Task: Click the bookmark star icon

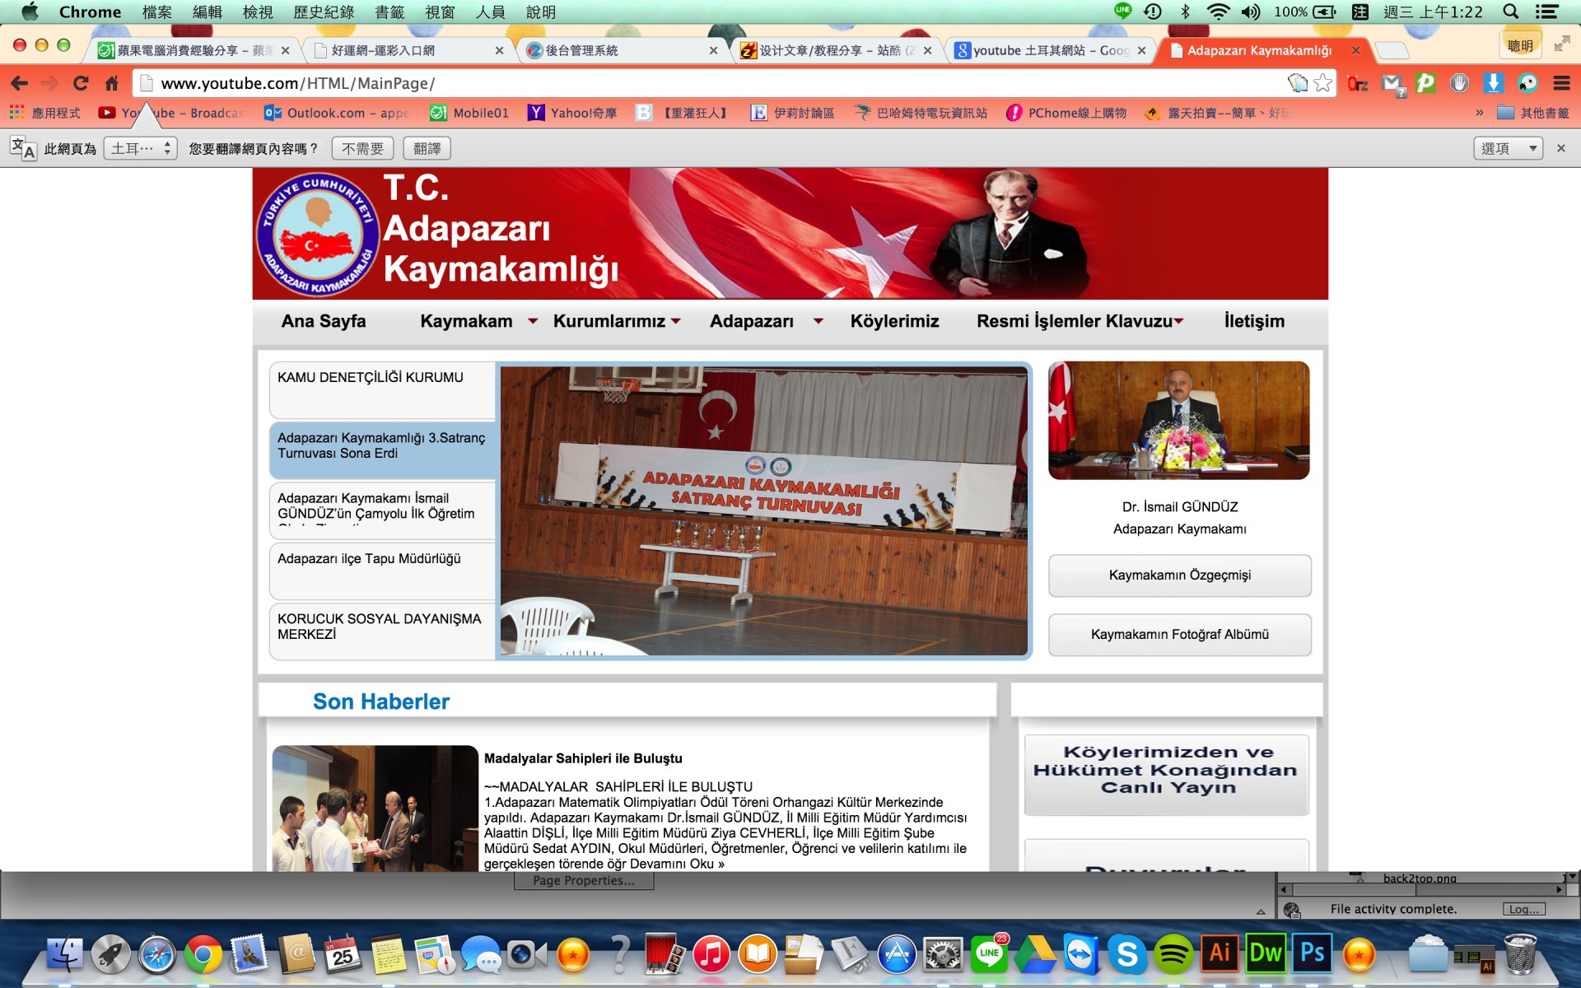Action: click(x=1323, y=83)
